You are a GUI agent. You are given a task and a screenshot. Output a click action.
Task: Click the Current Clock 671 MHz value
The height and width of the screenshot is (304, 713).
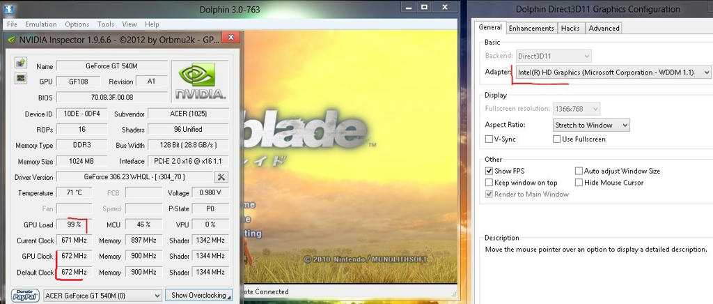coord(74,241)
